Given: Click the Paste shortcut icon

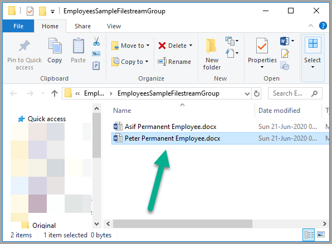Looking at the screenshot, I should (96, 66).
